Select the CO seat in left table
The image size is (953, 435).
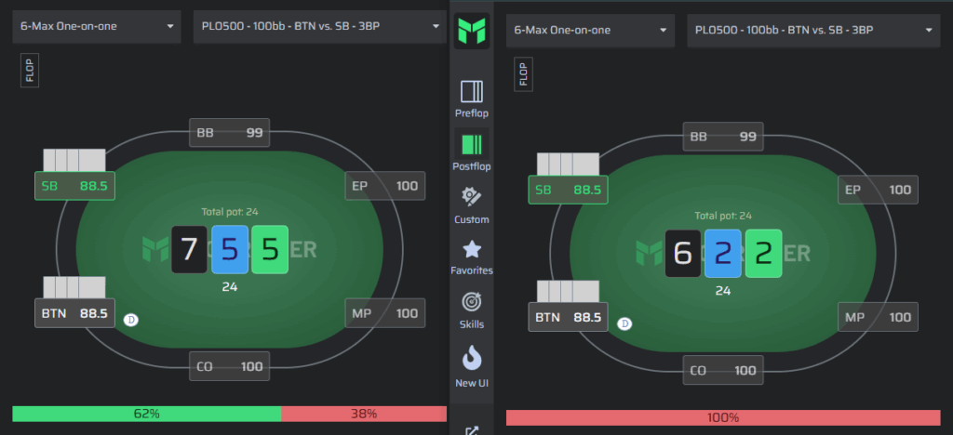click(230, 366)
